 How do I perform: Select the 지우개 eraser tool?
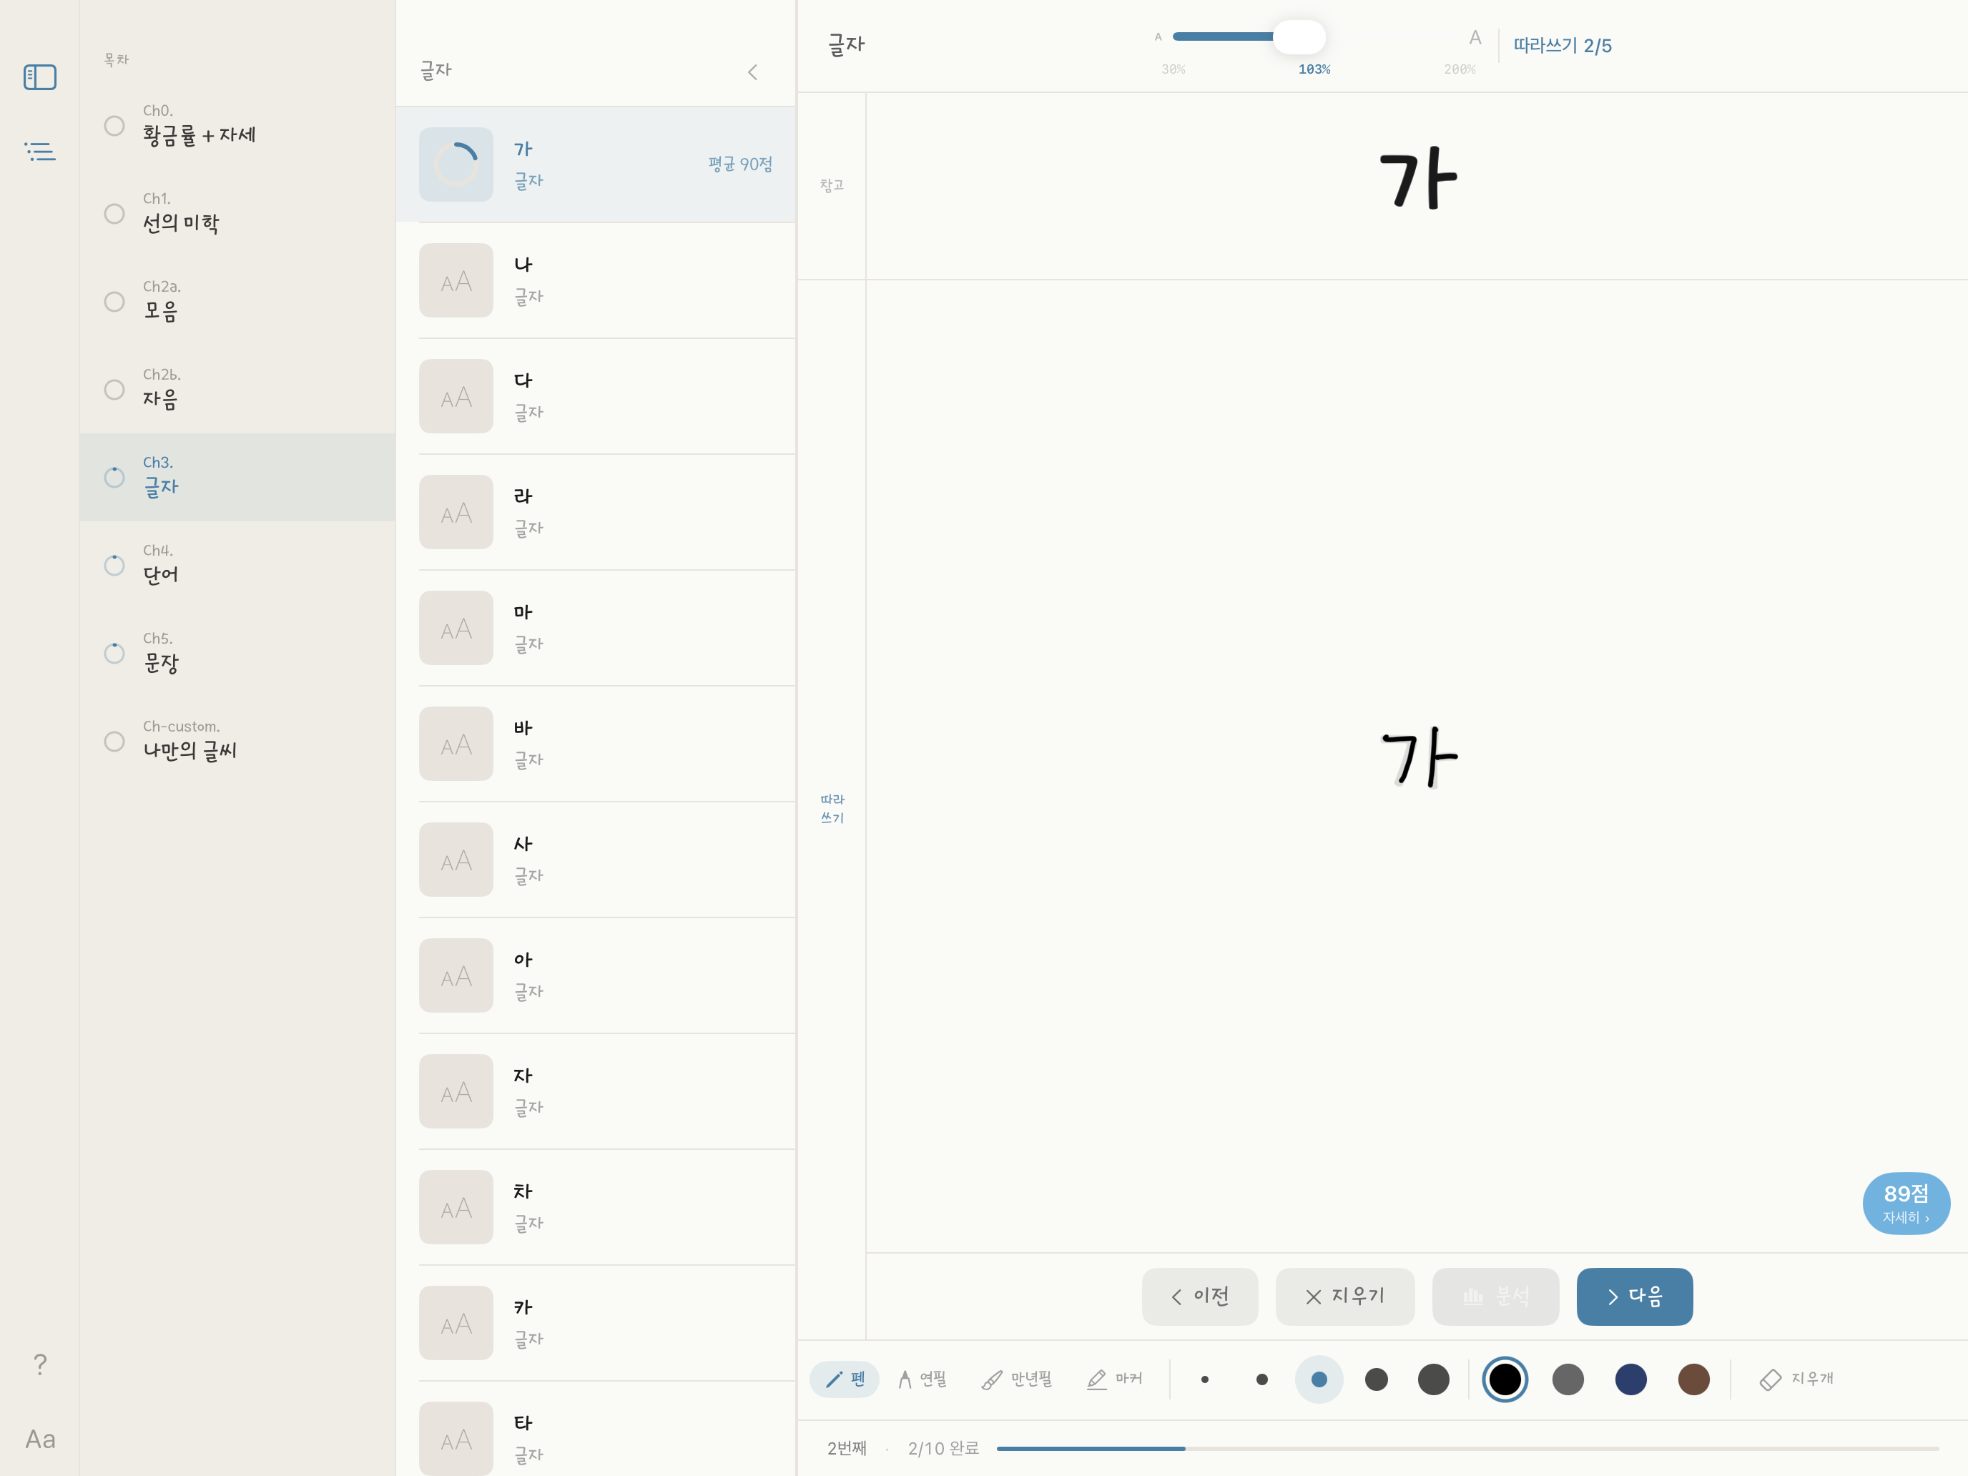[x=1797, y=1379]
